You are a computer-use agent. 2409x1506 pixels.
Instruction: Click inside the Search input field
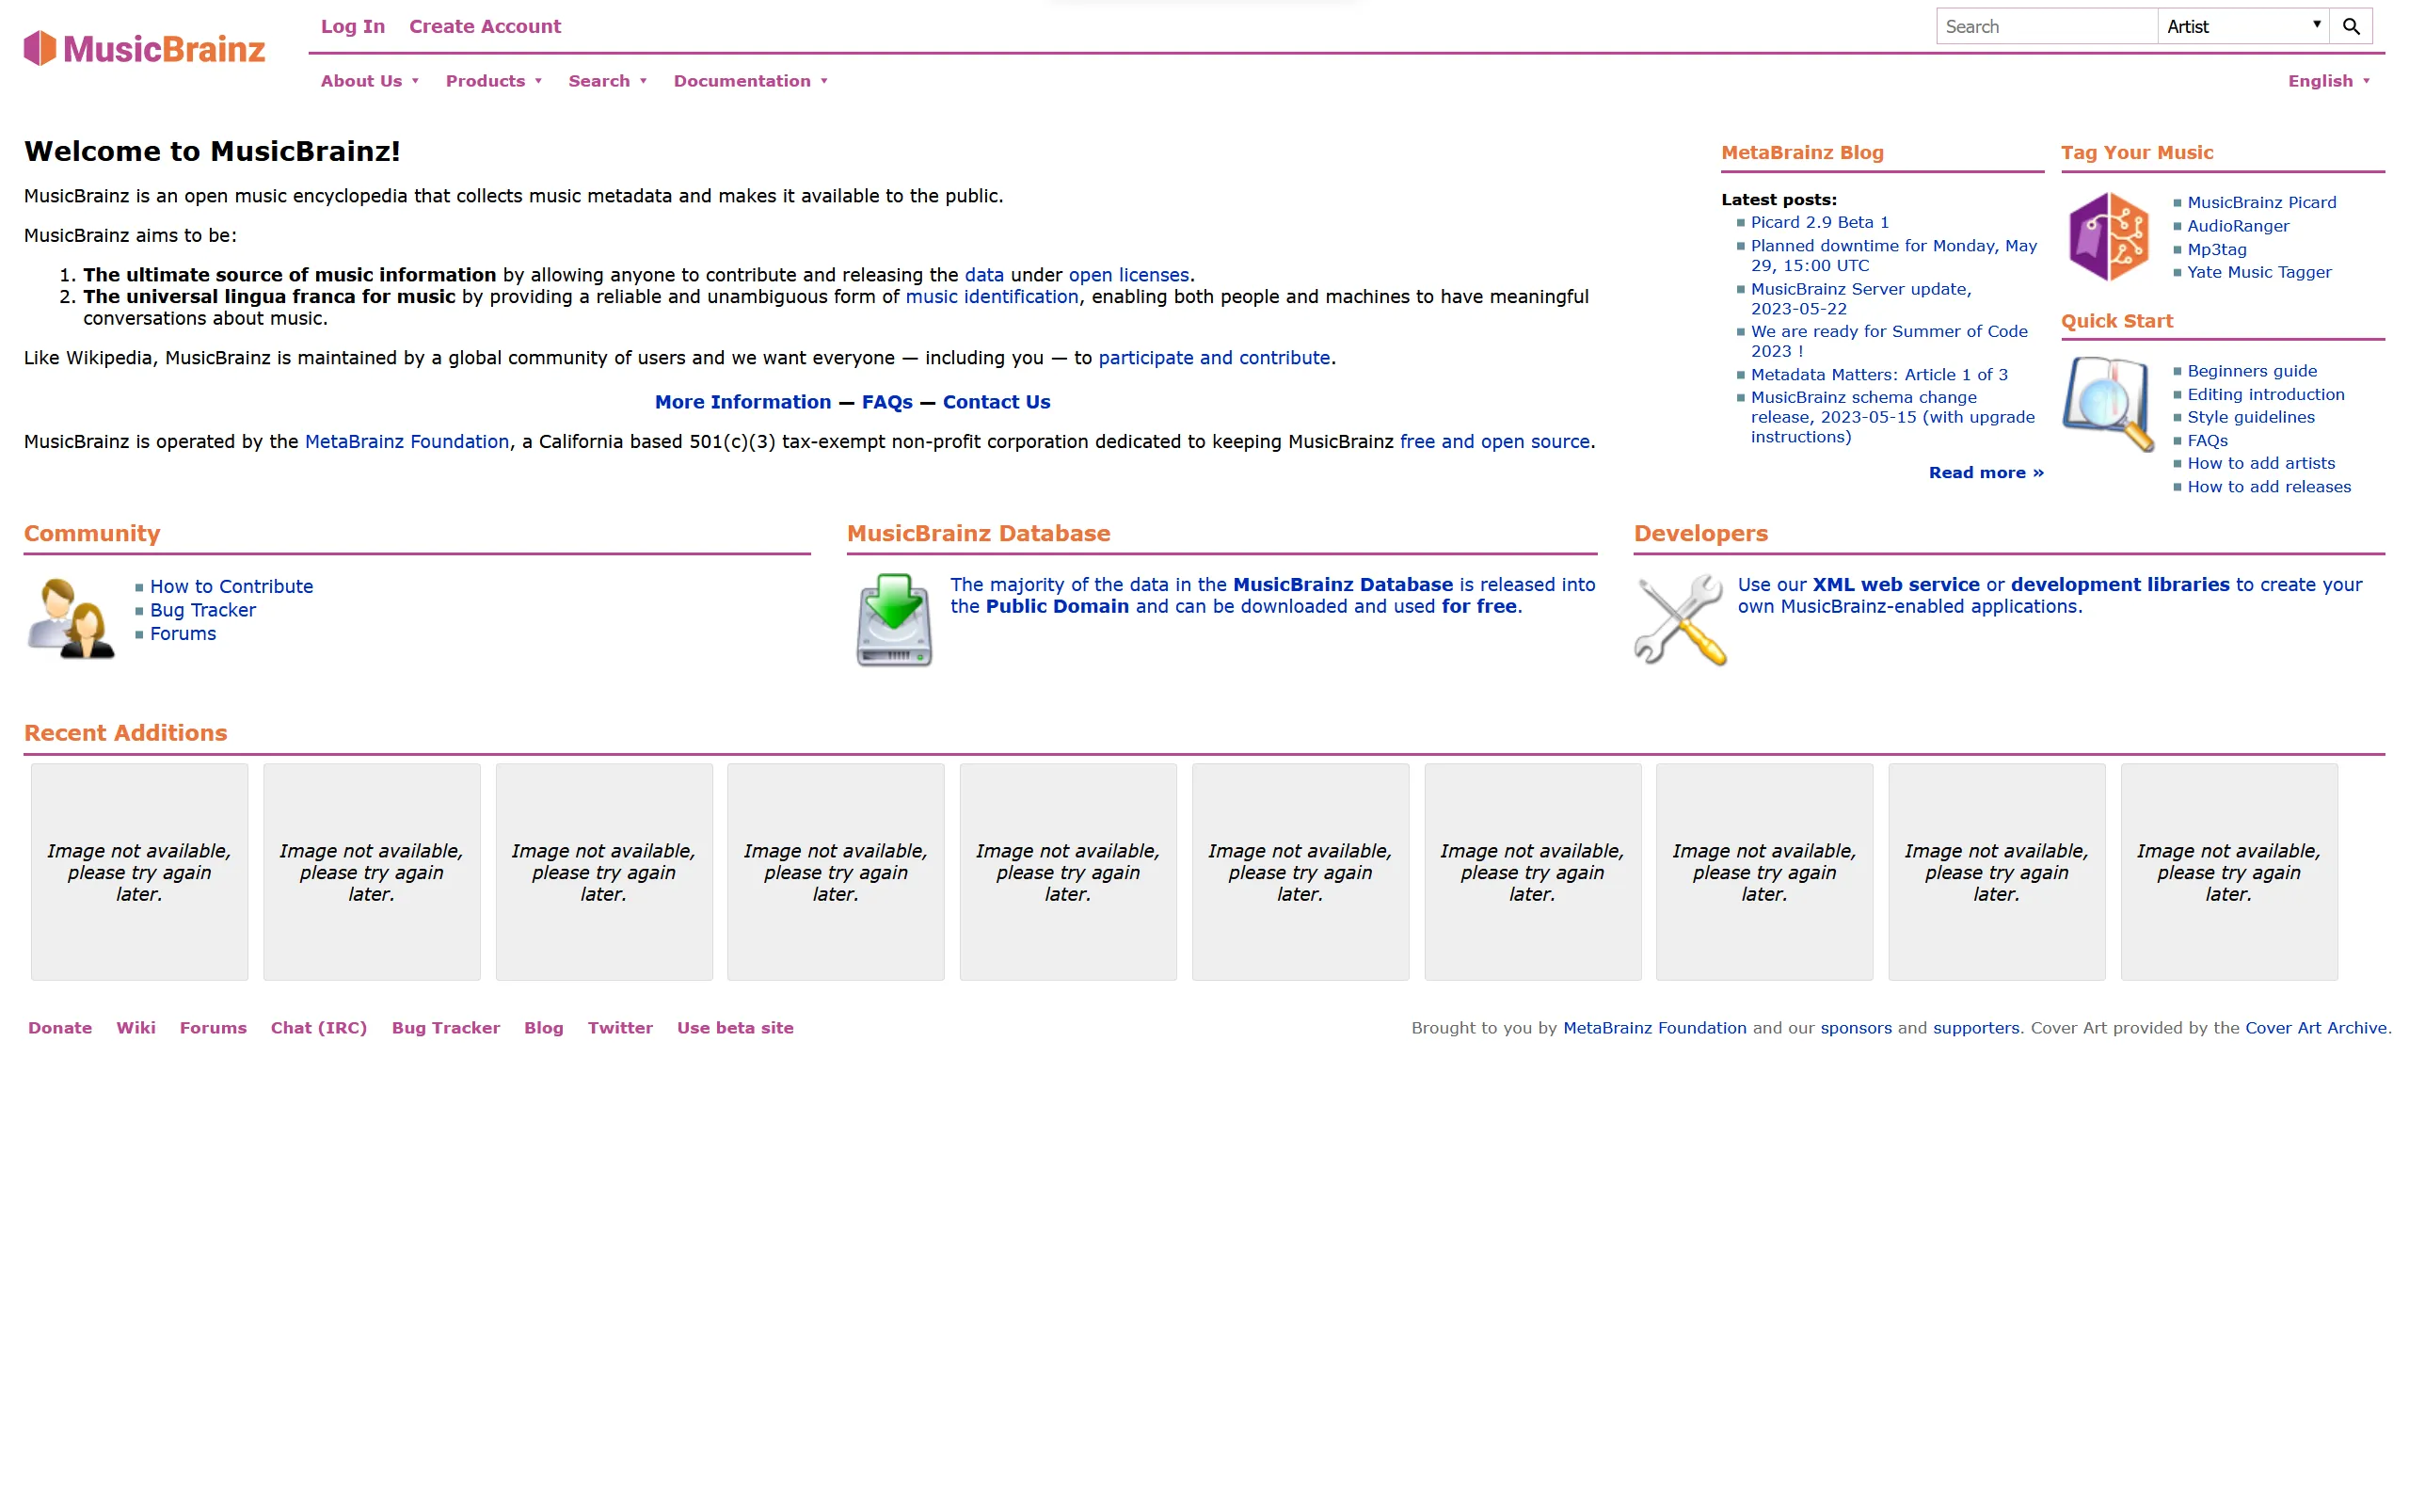point(2047,27)
